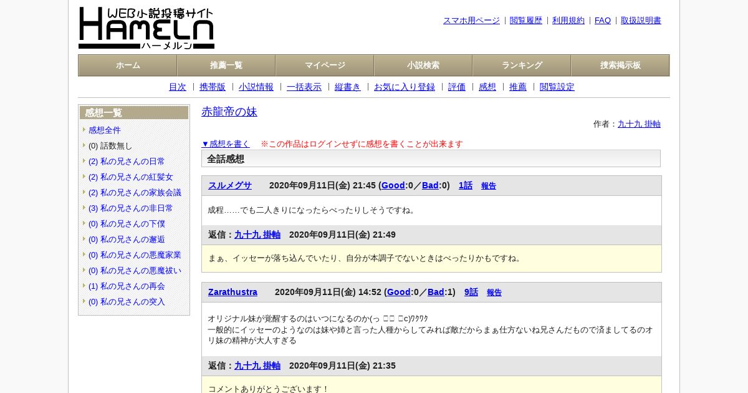Open the FAQ link
This screenshot has width=748, height=393.
[603, 20]
